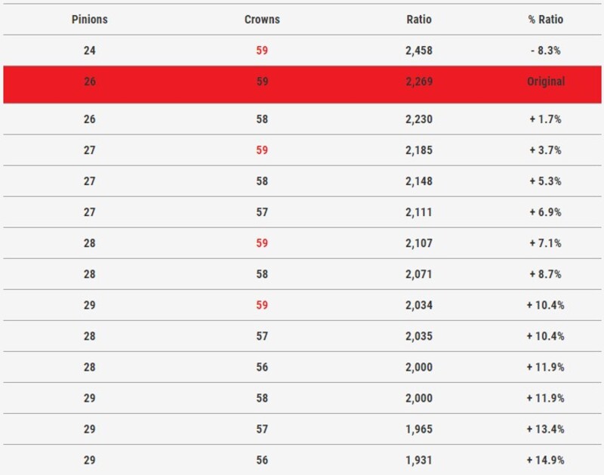Click the 1,931 ratio value
Screen dimensions: 604x475
[x=419, y=460]
